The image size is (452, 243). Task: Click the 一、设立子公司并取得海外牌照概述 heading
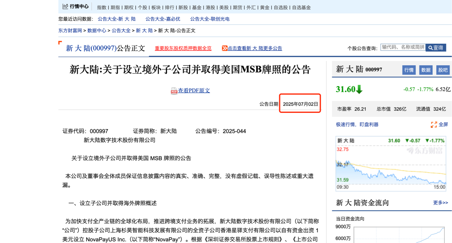(x=113, y=203)
